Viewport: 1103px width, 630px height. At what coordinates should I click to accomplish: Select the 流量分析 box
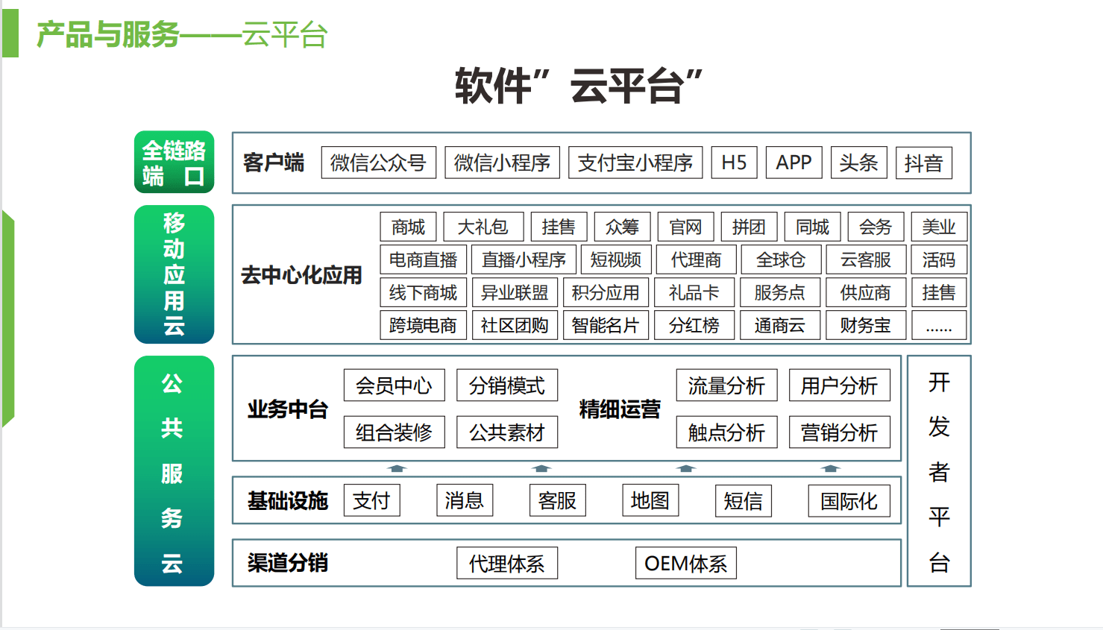coord(727,385)
